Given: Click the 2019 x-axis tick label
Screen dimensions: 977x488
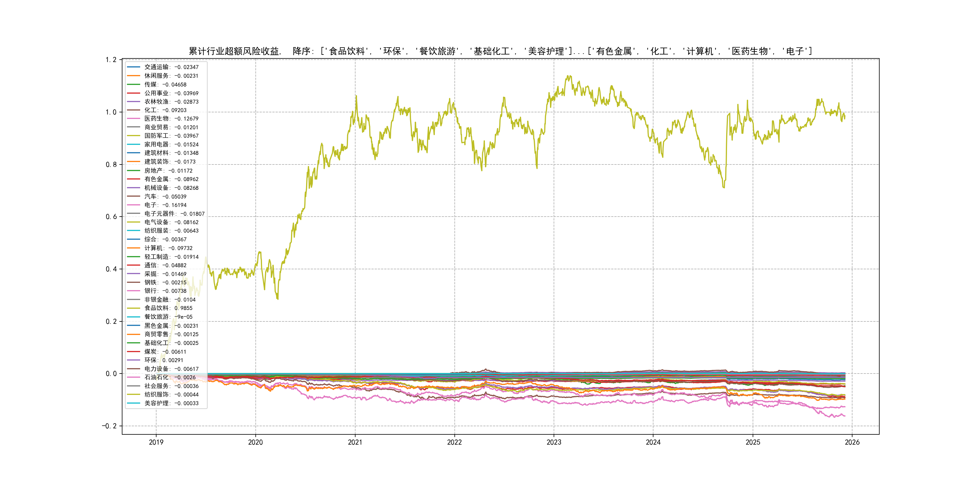Looking at the screenshot, I should [156, 442].
